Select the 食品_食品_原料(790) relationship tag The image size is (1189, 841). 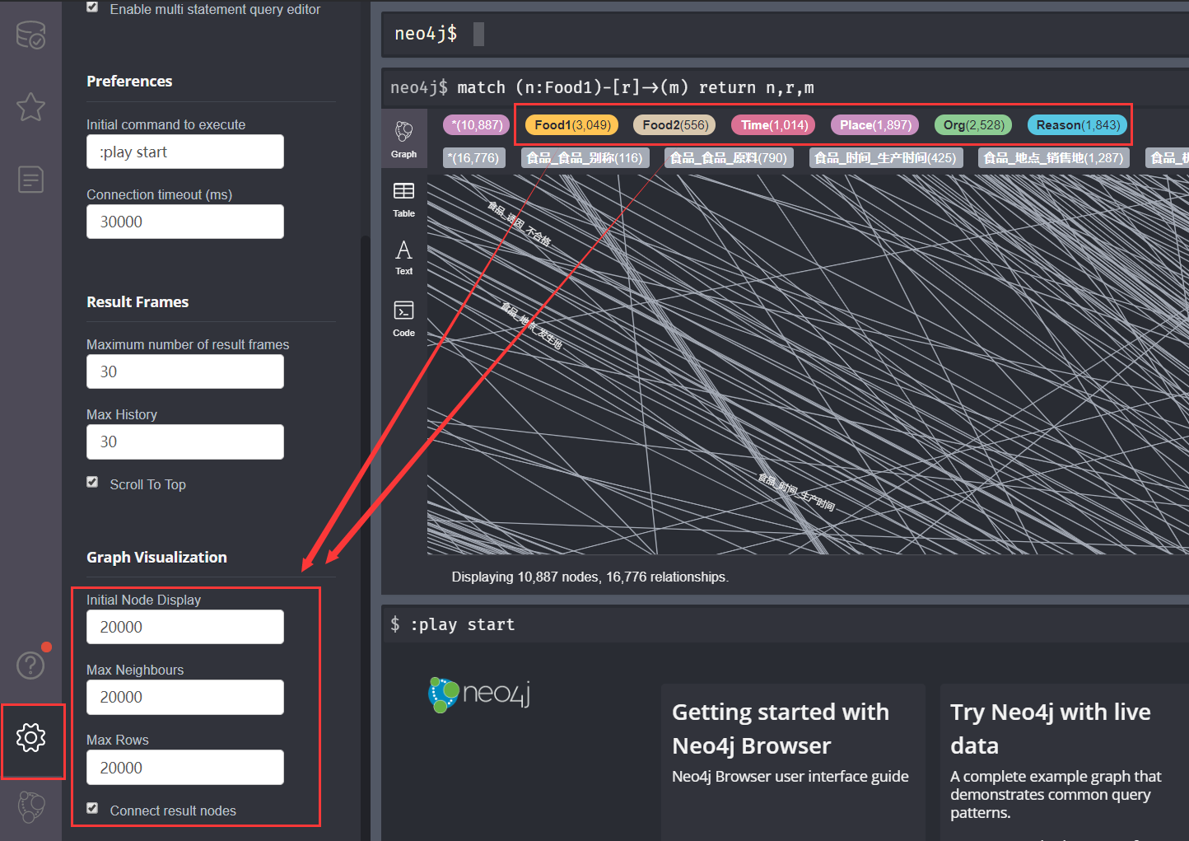pyautogui.click(x=729, y=157)
